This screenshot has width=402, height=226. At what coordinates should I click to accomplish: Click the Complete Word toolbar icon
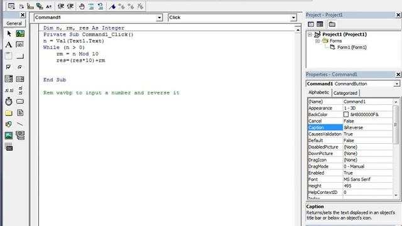[x=49, y=6]
